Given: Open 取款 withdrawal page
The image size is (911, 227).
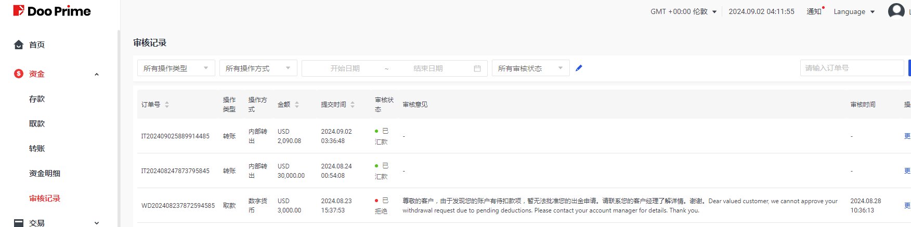Looking at the screenshot, I should coord(37,123).
